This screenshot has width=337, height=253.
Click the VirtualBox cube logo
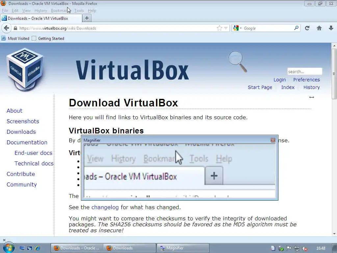pyautogui.click(x=25, y=69)
